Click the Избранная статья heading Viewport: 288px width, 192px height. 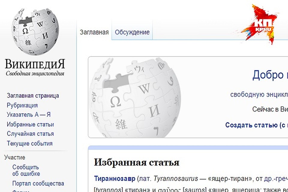137,162
